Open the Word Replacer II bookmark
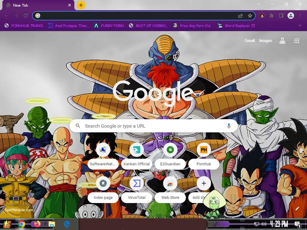 click(236, 26)
